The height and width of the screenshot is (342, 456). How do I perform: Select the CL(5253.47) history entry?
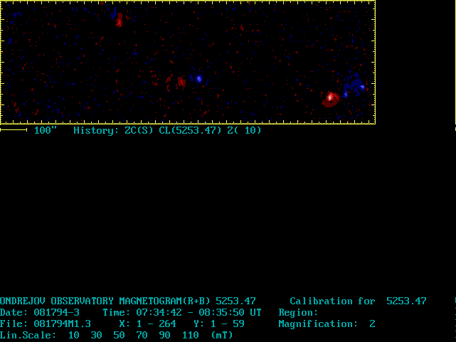click(190, 131)
